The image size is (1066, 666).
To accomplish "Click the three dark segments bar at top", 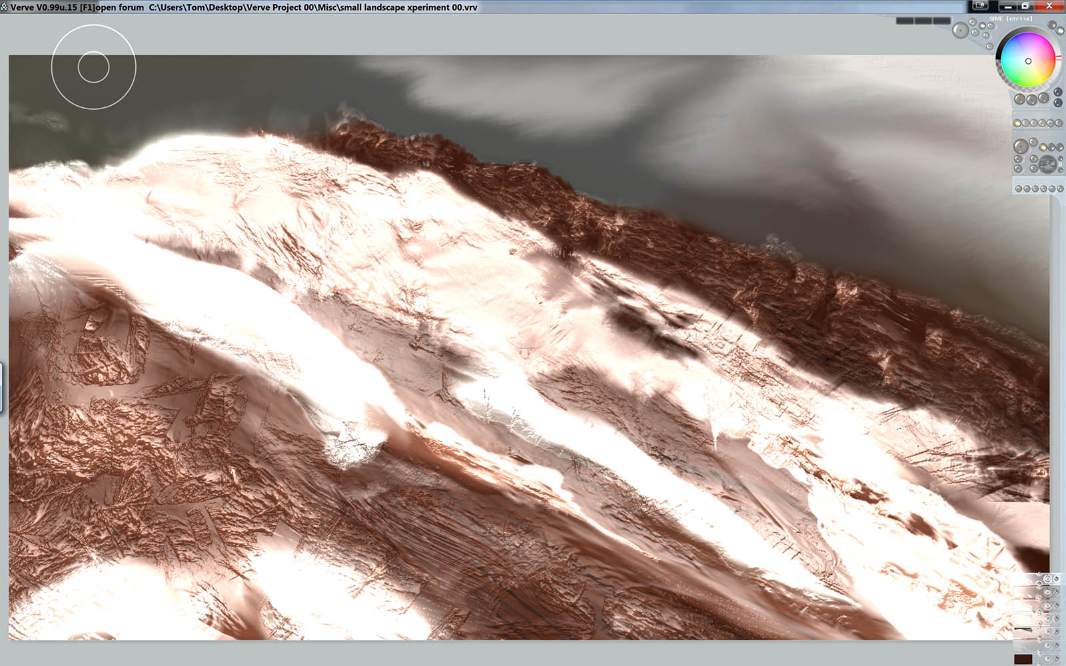I will (923, 21).
